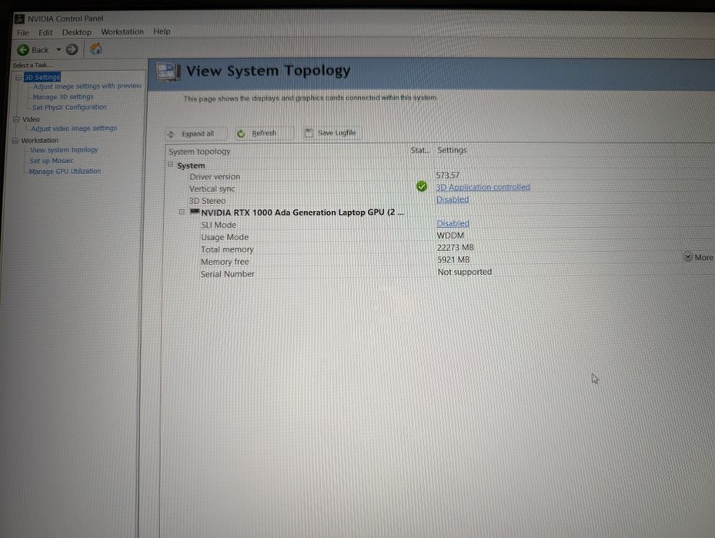
Task: Click the Forward arrow icon
Action: [x=72, y=49]
